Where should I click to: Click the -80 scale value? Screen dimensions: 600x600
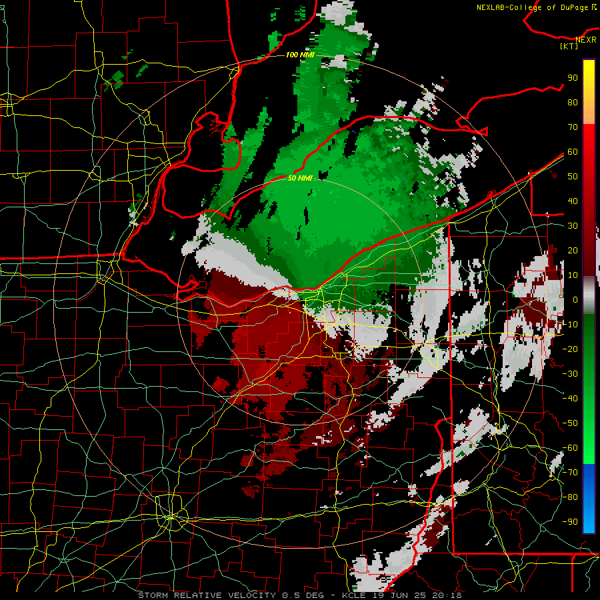[570, 497]
